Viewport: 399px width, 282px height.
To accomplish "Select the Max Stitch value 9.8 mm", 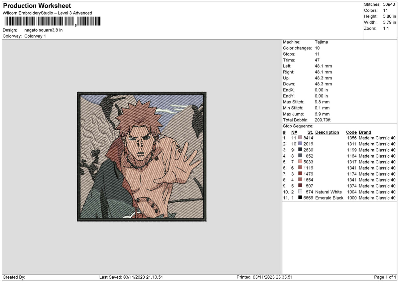I will pyautogui.click(x=322, y=102).
